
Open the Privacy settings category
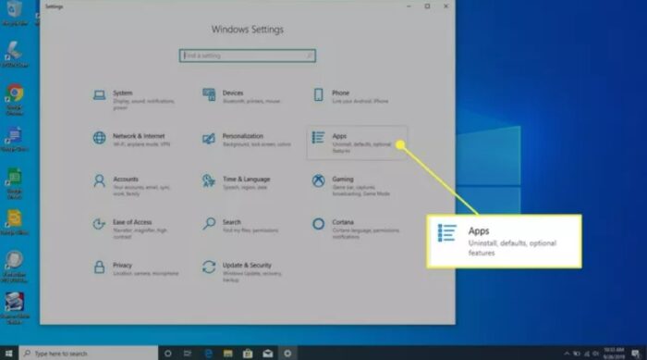pyautogui.click(x=135, y=268)
